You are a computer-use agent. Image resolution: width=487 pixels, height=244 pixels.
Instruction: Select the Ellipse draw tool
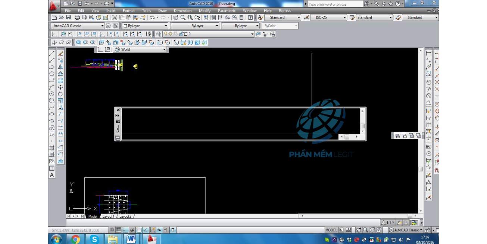tap(52, 114)
